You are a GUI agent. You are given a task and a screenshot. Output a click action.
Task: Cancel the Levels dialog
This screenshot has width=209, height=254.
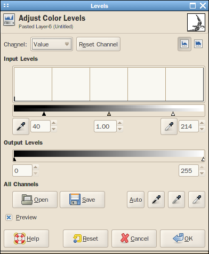(134, 239)
